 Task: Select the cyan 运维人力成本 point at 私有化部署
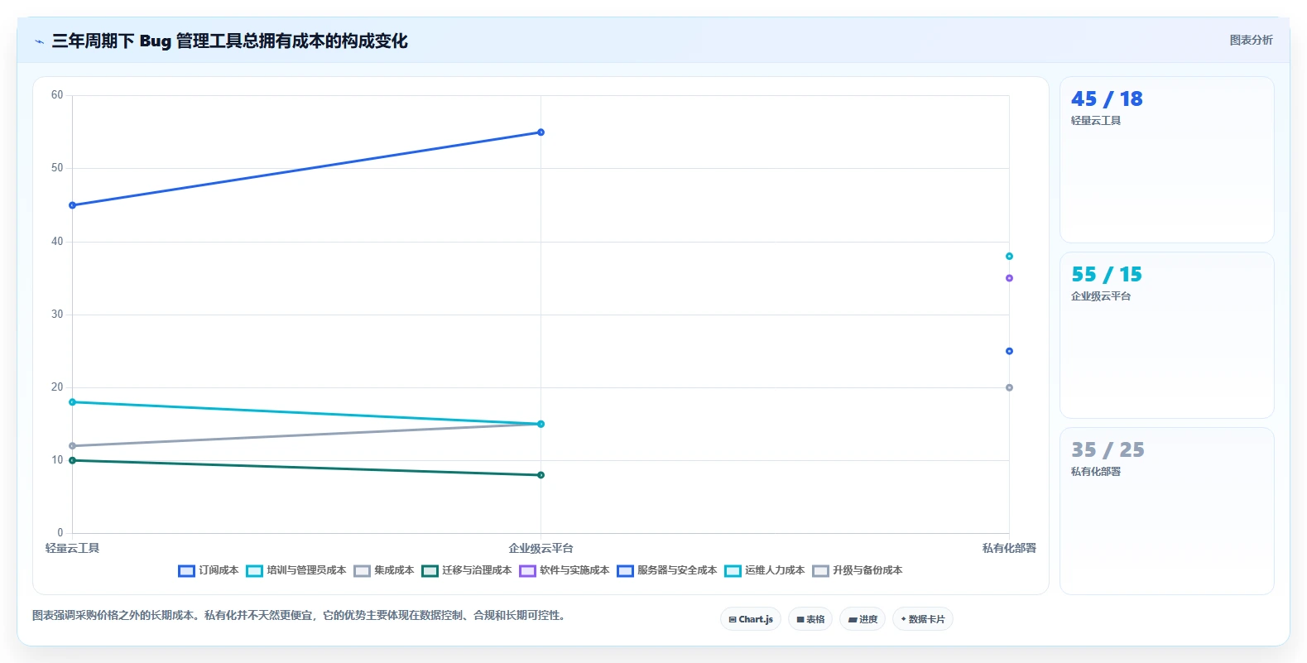point(1009,257)
